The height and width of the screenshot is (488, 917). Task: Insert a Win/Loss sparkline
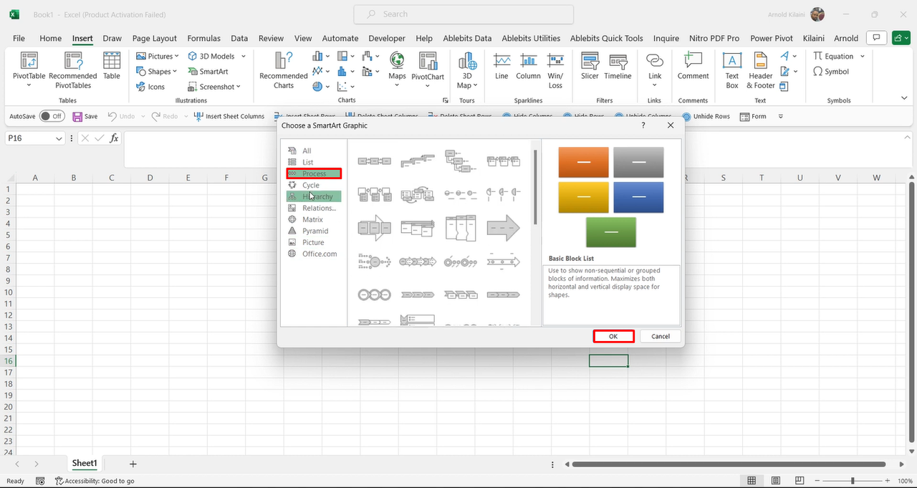pos(555,70)
